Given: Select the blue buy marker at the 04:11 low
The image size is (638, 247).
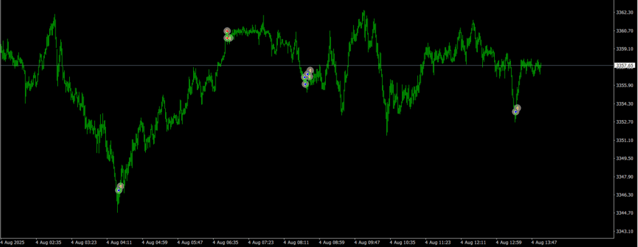Looking at the screenshot, I should [x=118, y=190].
